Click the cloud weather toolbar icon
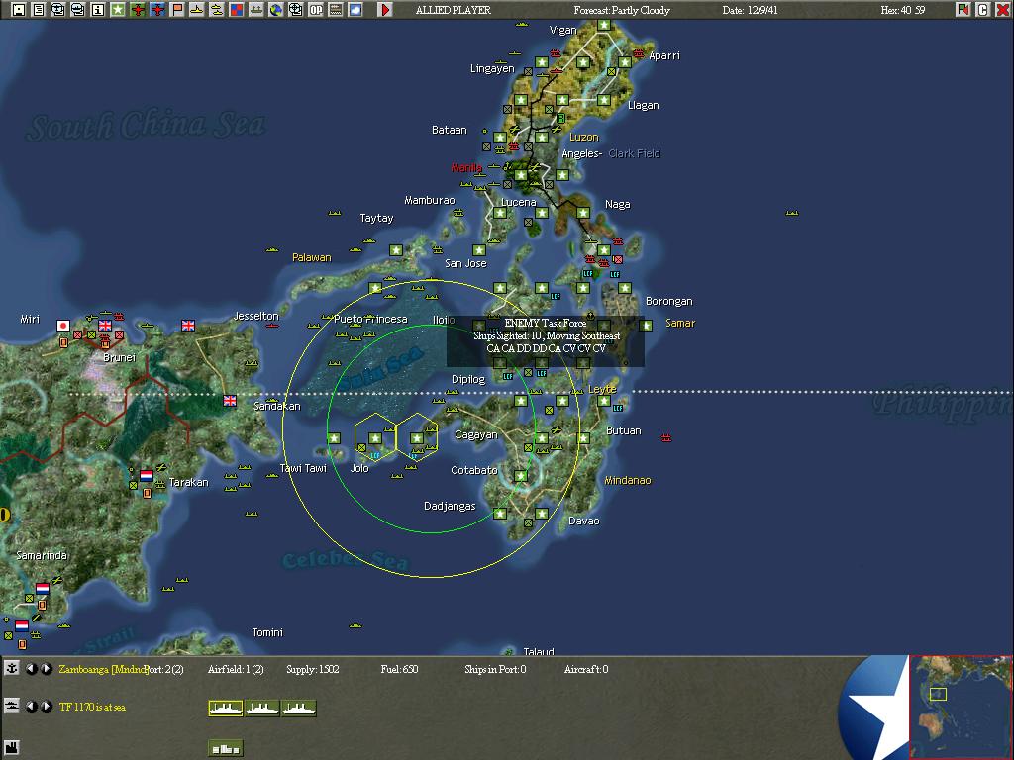The width and height of the screenshot is (1014, 760). tap(355, 10)
